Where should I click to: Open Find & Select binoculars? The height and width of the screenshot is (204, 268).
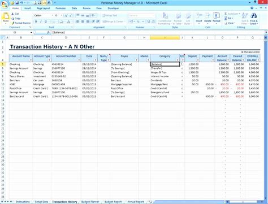254,19
